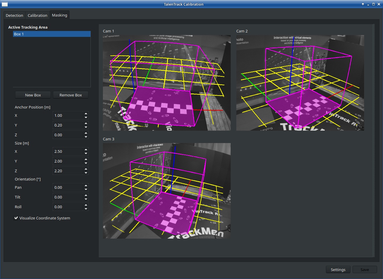Increase Pan orientation with up arrow
The width and height of the screenshot is (383, 279).
point(86,186)
